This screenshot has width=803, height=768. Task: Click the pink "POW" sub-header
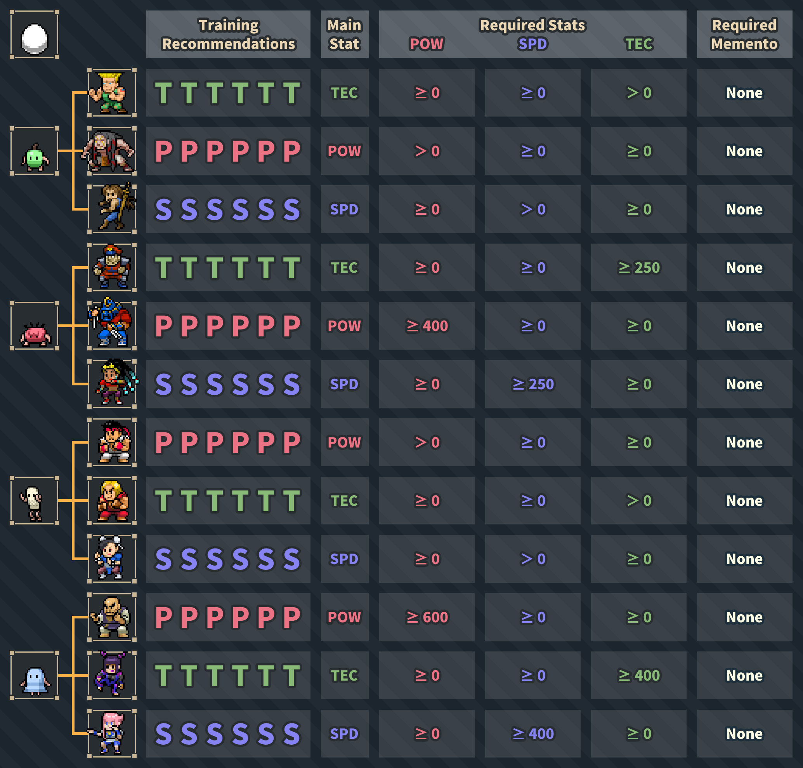coord(427,44)
